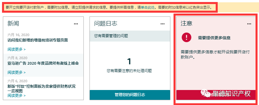Open the 问题日志 card options menu
The width and height of the screenshot is (259, 105).
coord(163,24)
